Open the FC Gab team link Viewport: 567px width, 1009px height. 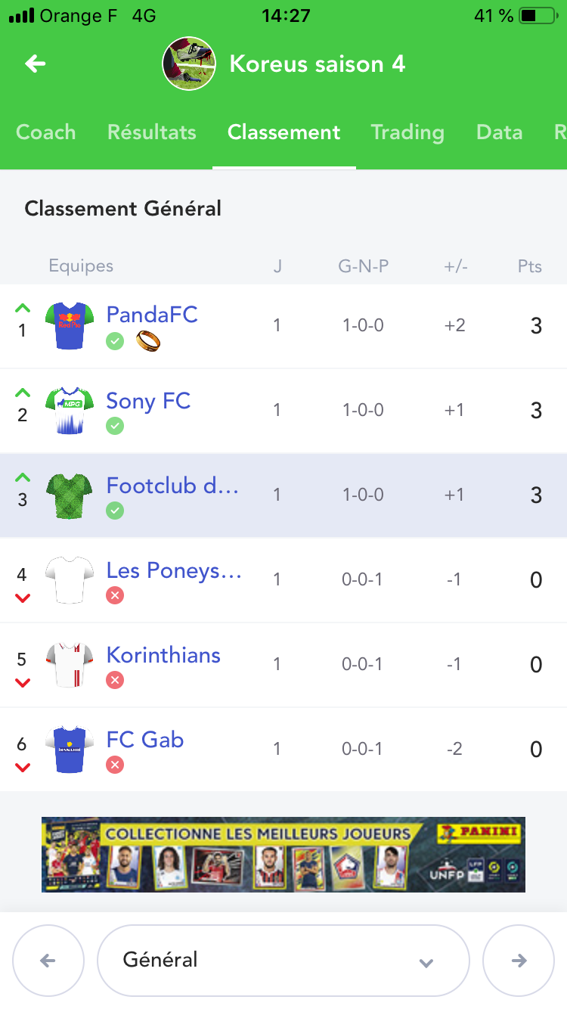[x=145, y=740]
